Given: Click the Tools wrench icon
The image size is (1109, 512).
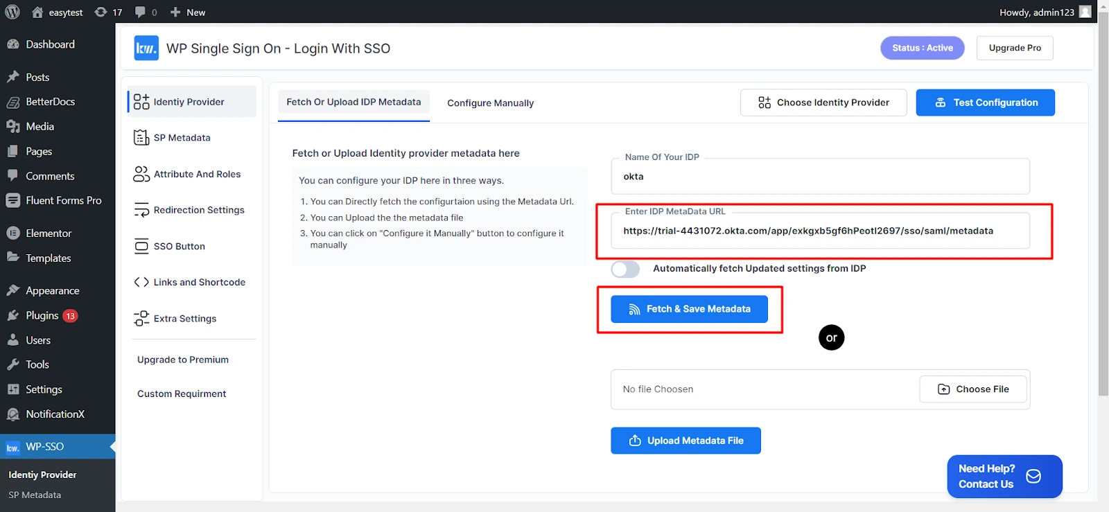Looking at the screenshot, I should [x=12, y=364].
